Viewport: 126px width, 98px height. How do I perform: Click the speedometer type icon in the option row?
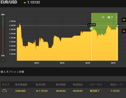click(x=4, y=91)
